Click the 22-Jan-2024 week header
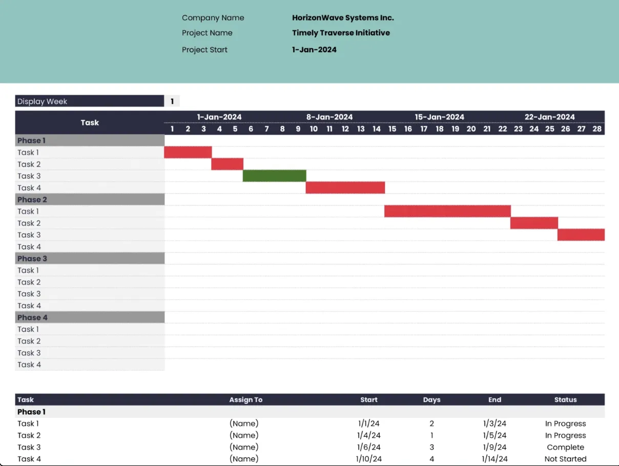 tap(550, 117)
